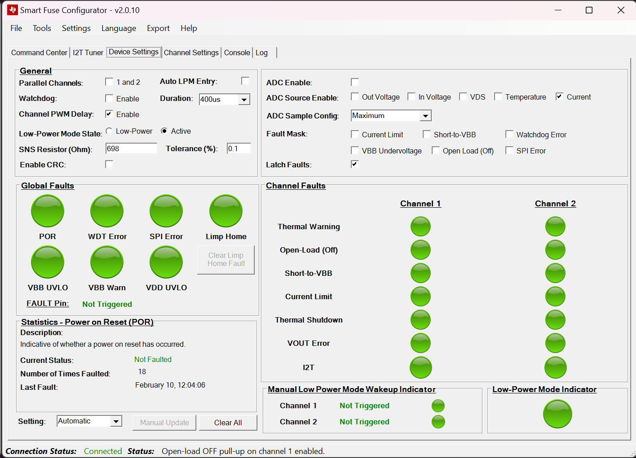Click the WDT Error status LED
636x458 pixels.
107,211
